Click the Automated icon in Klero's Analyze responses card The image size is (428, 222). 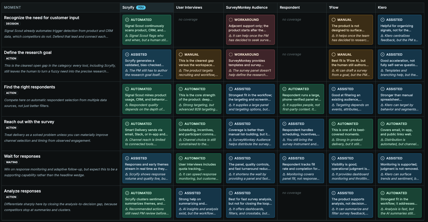click(x=383, y=193)
